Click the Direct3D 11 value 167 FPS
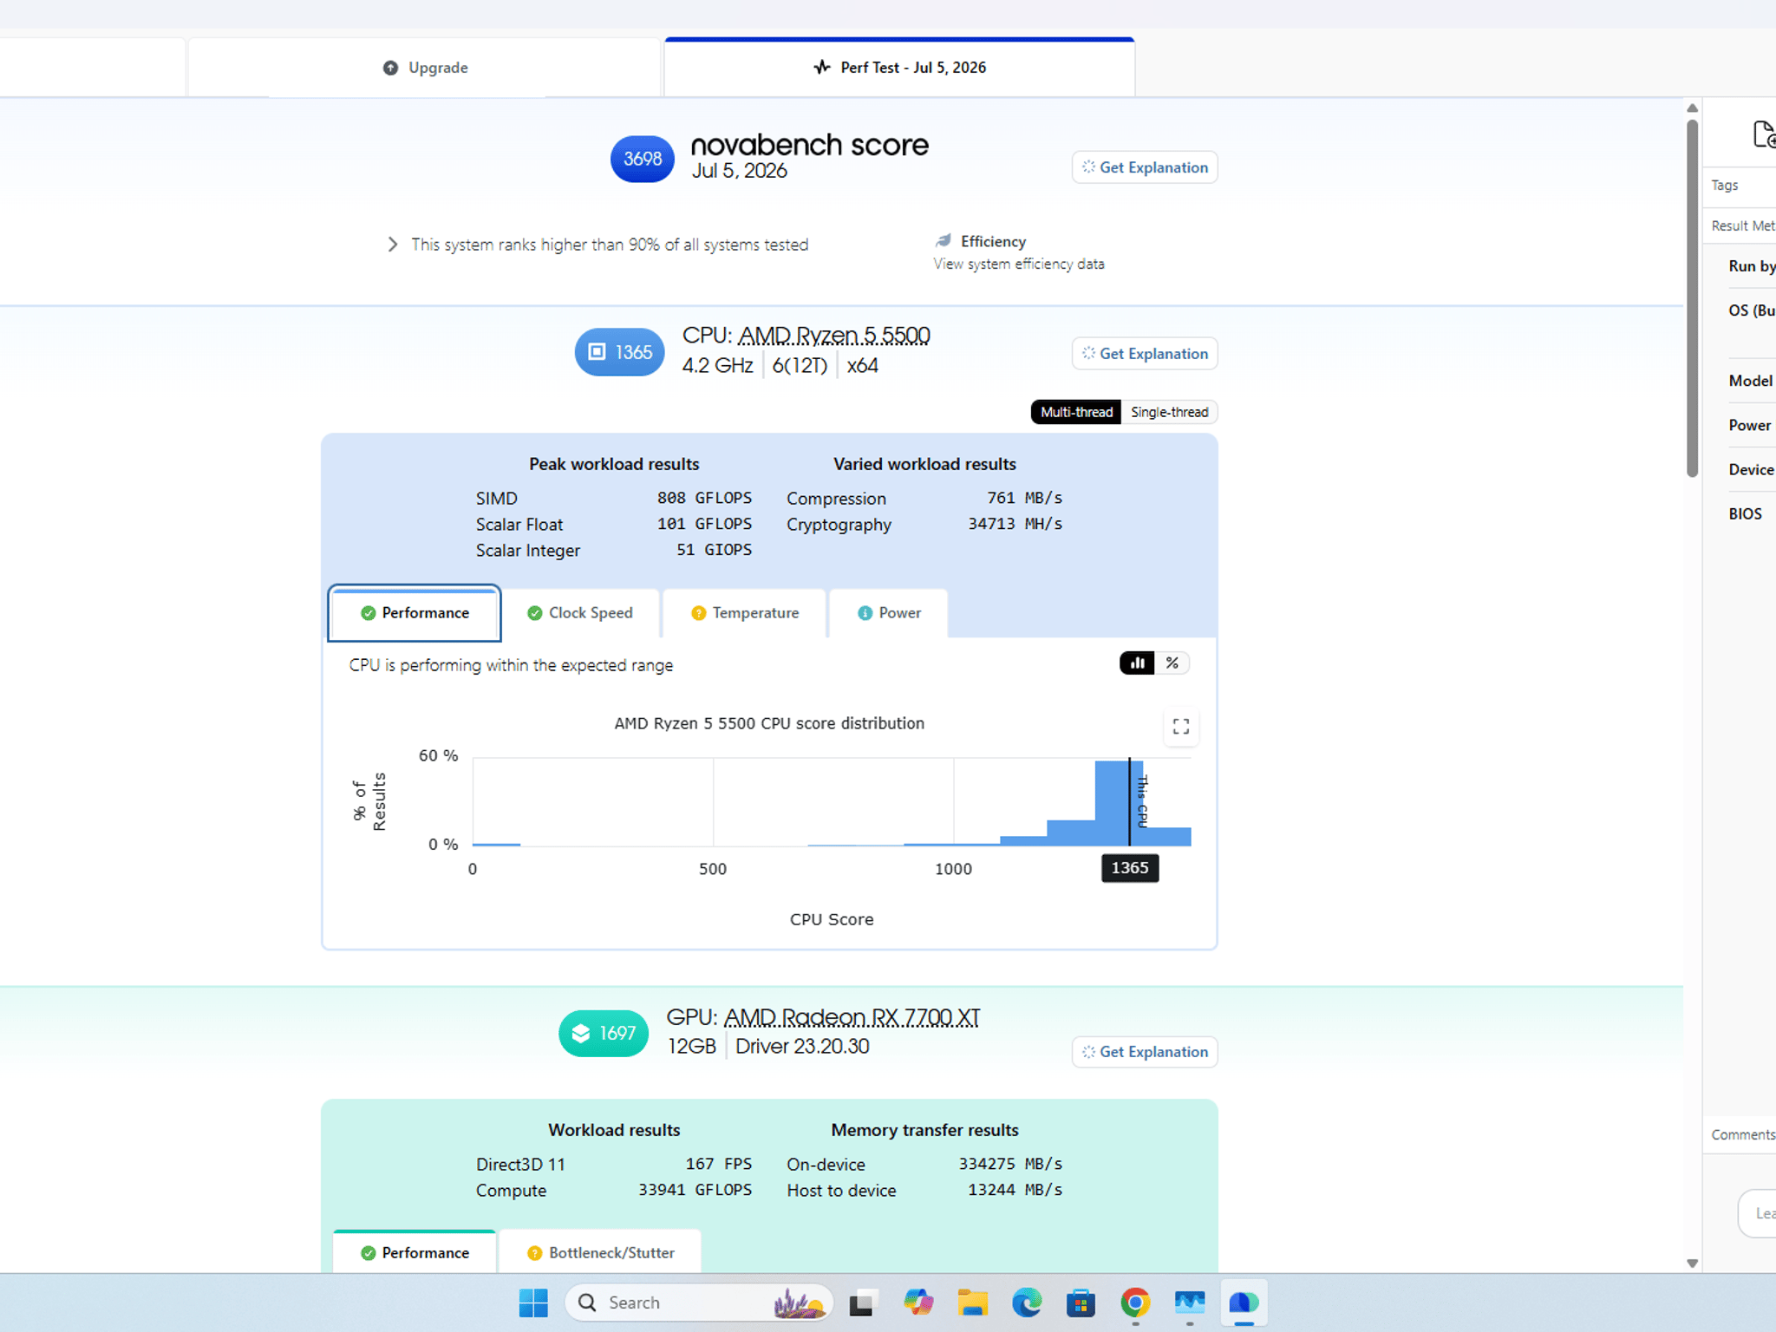The image size is (1776, 1332). (x=719, y=1164)
